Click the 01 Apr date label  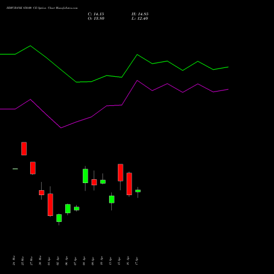point(49,261)
